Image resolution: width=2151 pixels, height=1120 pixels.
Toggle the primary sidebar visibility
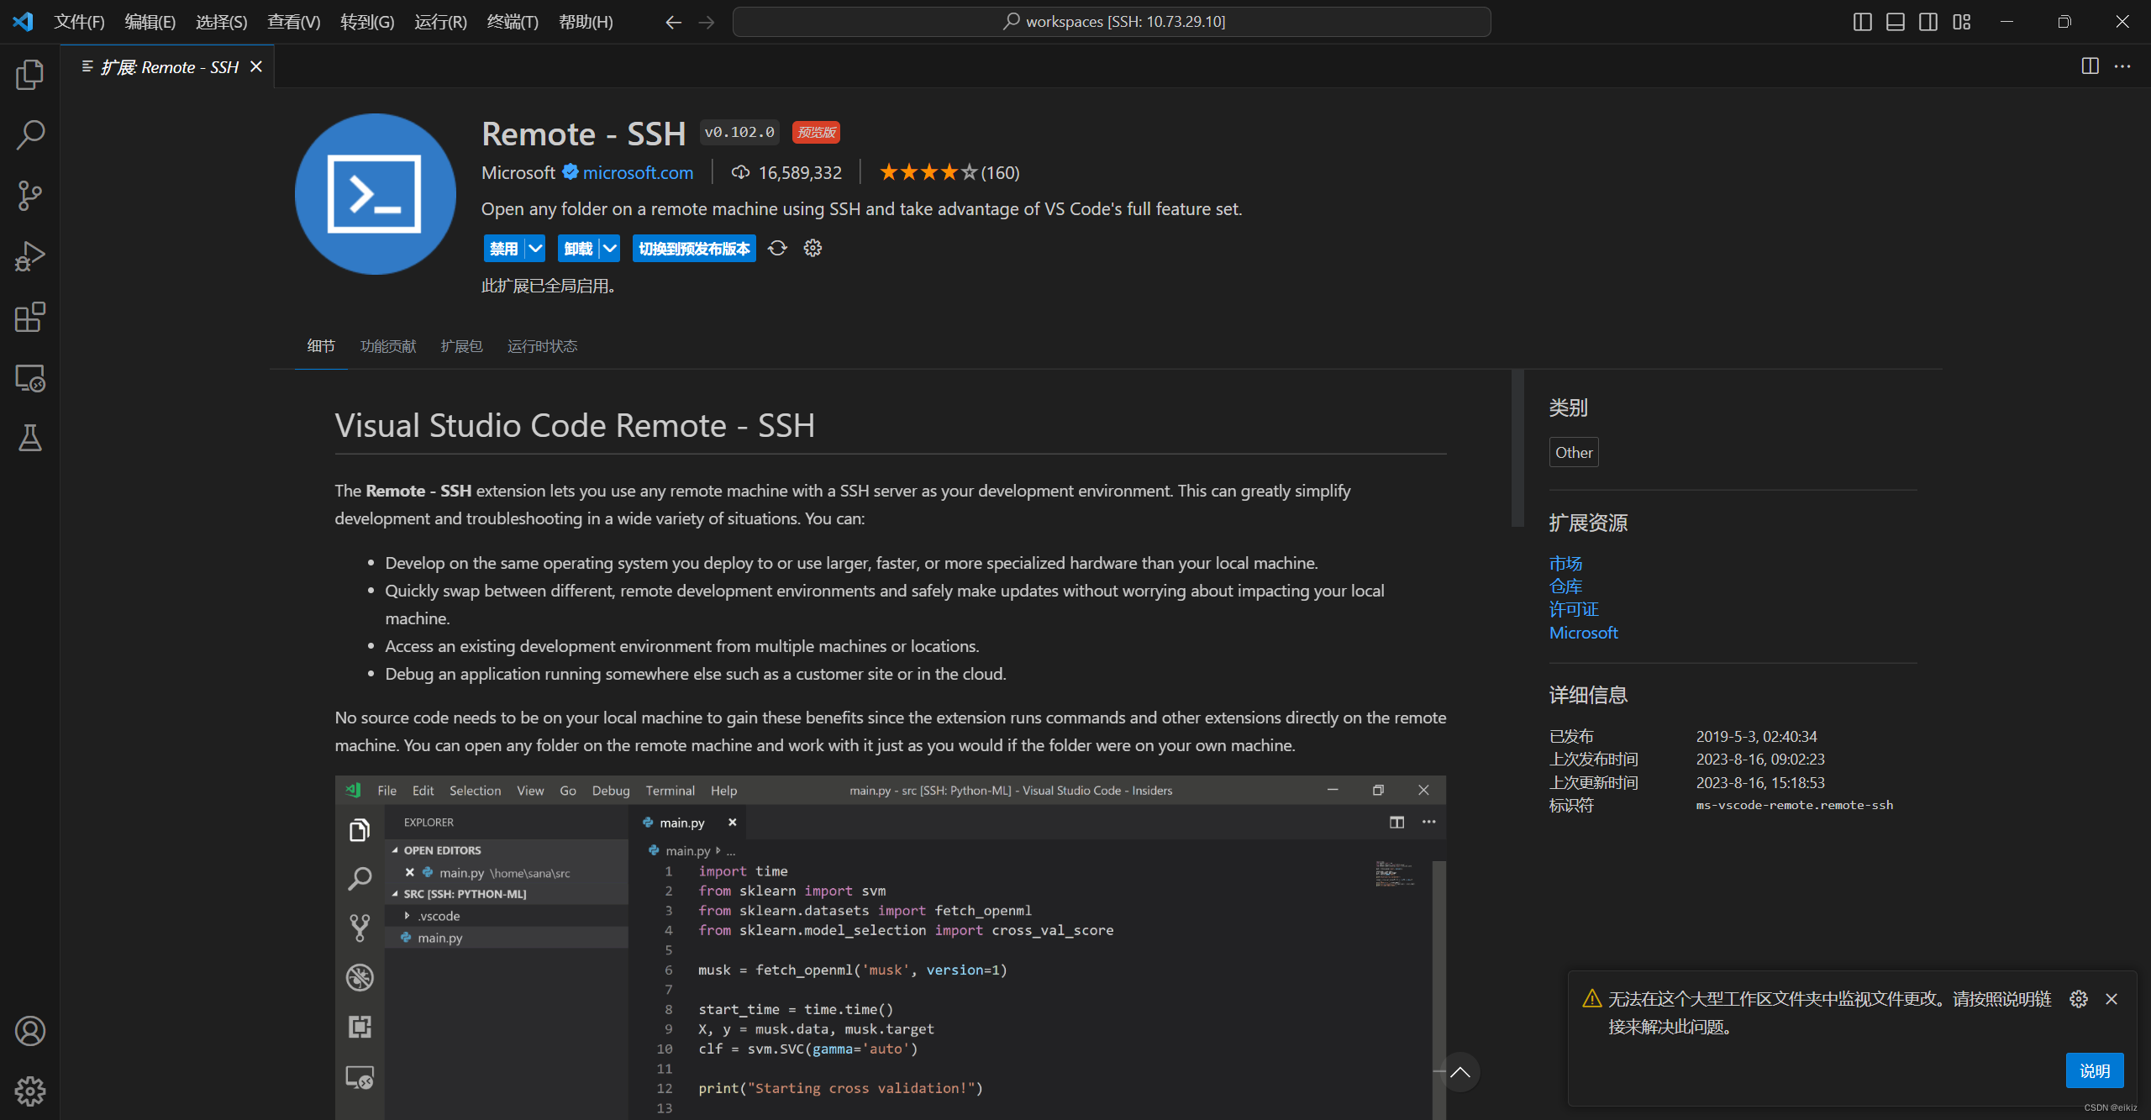click(1862, 22)
